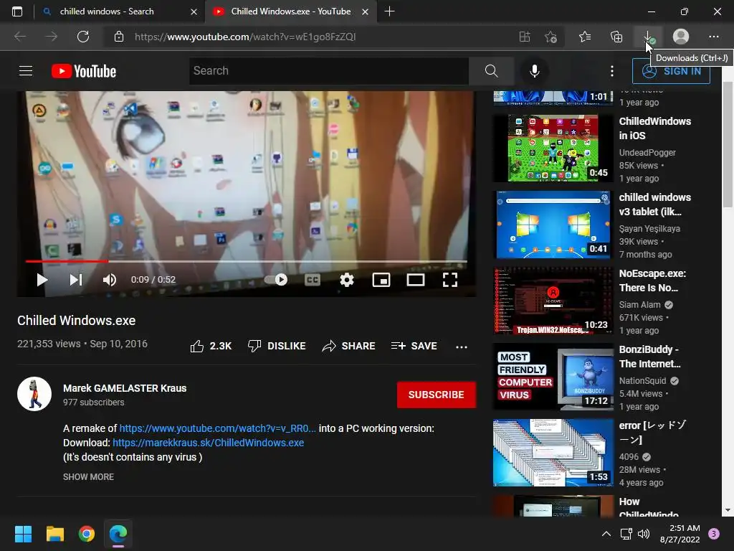734x551 pixels.
Task: Open the error video by 4096
Action: coord(553,453)
